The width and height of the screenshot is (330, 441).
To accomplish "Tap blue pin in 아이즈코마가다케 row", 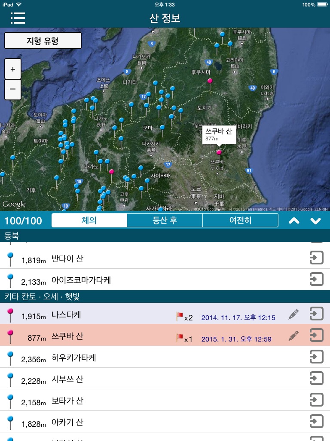I will tap(10, 281).
